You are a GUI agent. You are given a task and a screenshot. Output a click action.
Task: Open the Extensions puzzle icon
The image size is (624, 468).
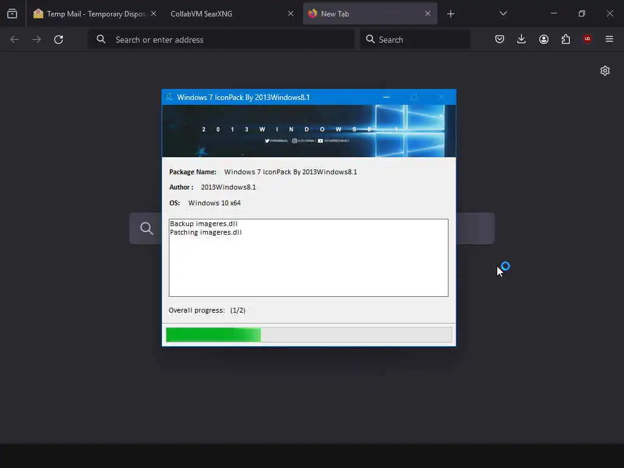565,39
